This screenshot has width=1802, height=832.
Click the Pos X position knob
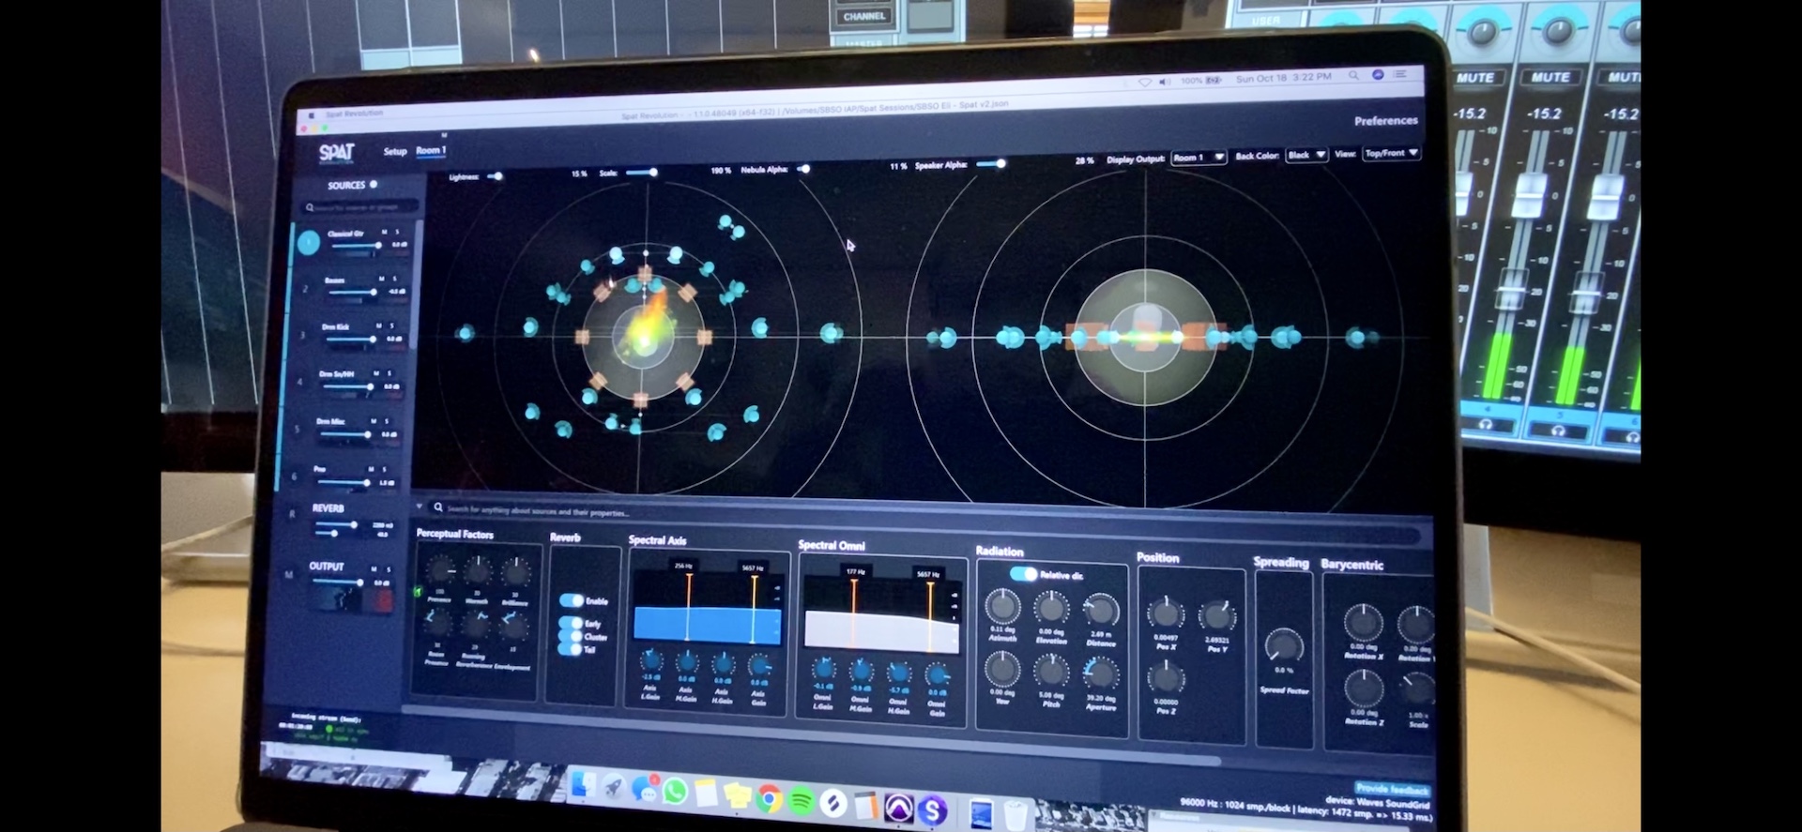pos(1166,615)
